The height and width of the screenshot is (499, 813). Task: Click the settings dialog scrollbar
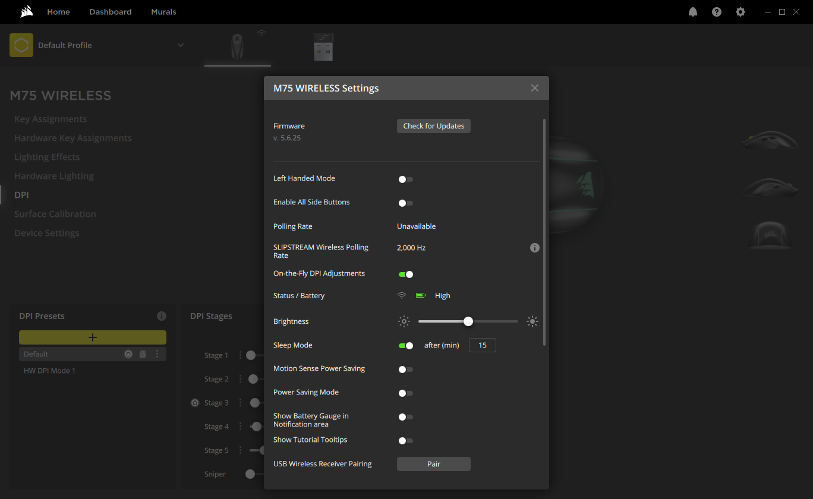click(x=544, y=232)
